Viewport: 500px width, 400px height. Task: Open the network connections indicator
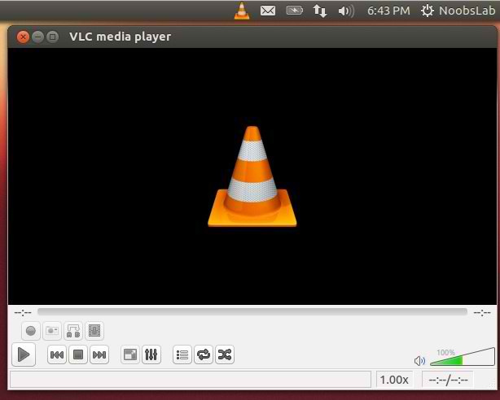pyautogui.click(x=320, y=11)
